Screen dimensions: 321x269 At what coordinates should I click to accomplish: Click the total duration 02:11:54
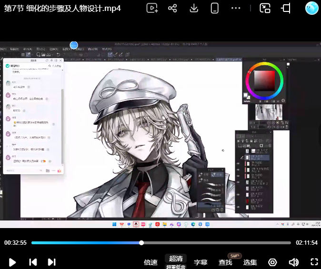(x=307, y=243)
